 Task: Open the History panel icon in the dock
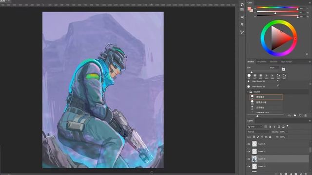click(242, 4)
